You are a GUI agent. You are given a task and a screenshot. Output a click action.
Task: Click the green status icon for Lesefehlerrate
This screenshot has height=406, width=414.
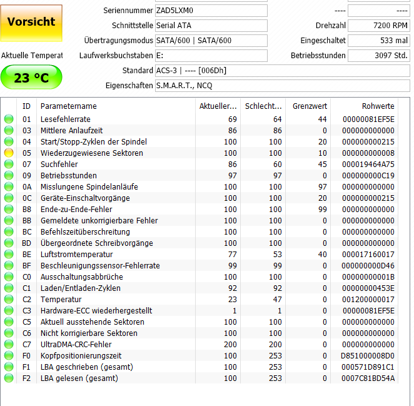tap(9, 119)
